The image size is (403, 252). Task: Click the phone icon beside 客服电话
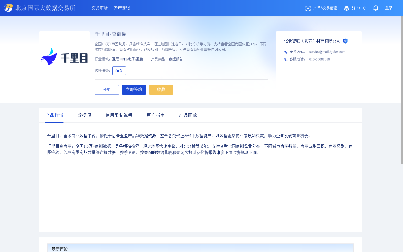pyautogui.click(x=286, y=59)
